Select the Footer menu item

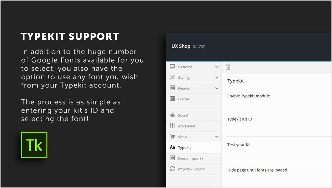[194, 99]
